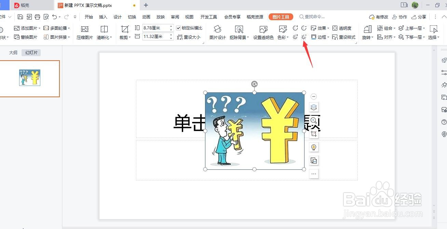Screen dimensions: 447x229
Task: Click the minus collapse icon beside picture
Action: click(314, 97)
